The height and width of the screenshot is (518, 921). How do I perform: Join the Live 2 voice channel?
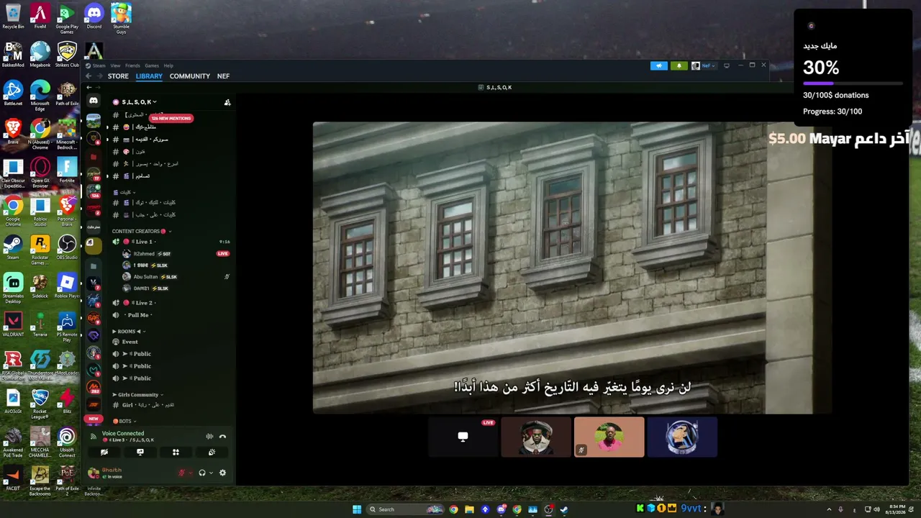[x=171, y=303]
